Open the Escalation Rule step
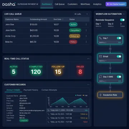This screenshot has height=129, width=129. click(110, 95)
